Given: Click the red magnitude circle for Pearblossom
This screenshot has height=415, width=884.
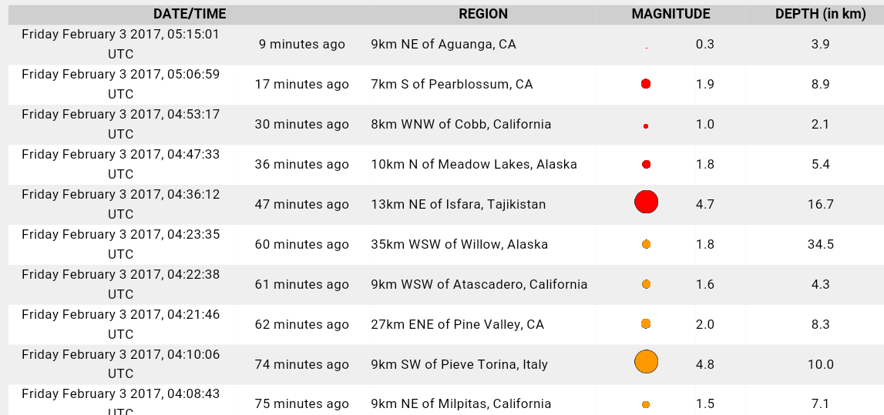Looking at the screenshot, I should pos(646,84).
